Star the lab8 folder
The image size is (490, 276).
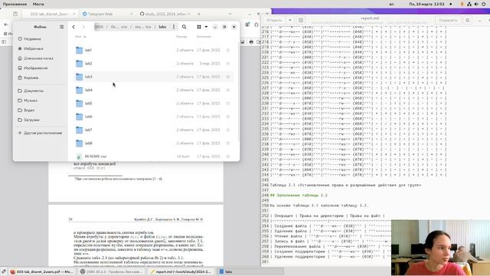pyautogui.click(x=228, y=143)
